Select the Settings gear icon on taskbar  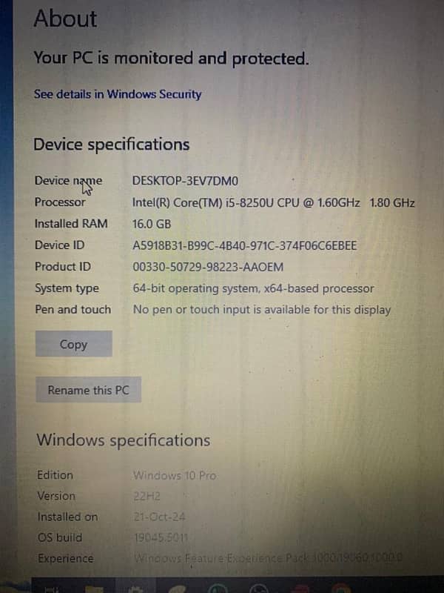pyautogui.click(x=135, y=589)
